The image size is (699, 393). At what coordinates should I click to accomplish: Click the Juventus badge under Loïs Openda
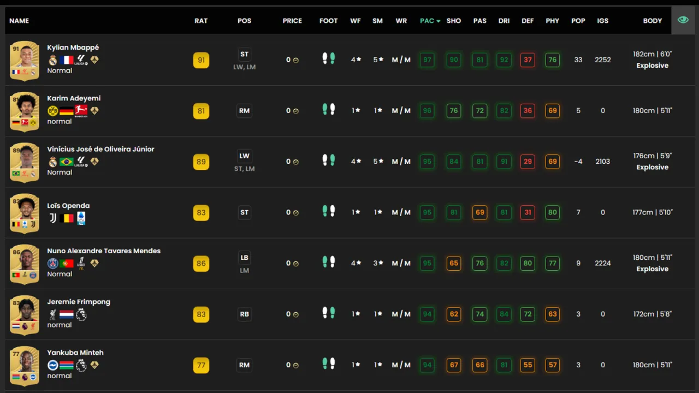[x=53, y=218]
